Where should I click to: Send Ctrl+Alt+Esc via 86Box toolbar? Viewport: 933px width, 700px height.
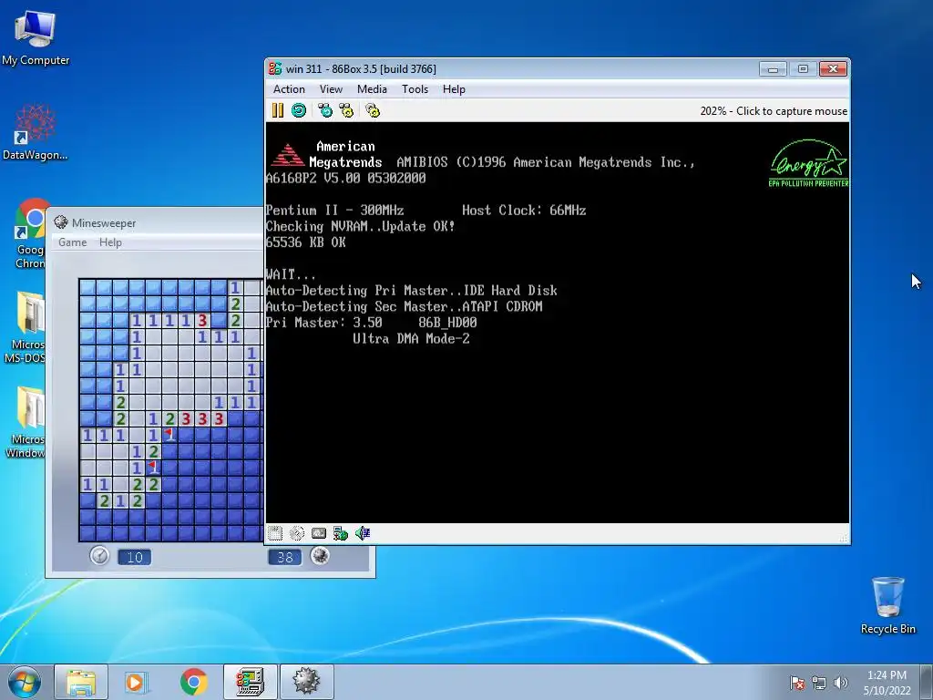click(x=345, y=110)
